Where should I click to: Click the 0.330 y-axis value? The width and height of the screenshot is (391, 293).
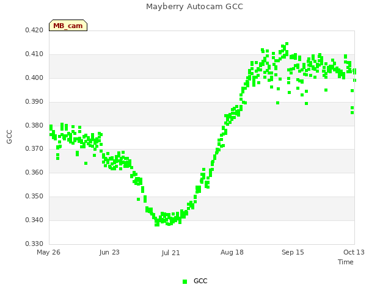(34, 244)
